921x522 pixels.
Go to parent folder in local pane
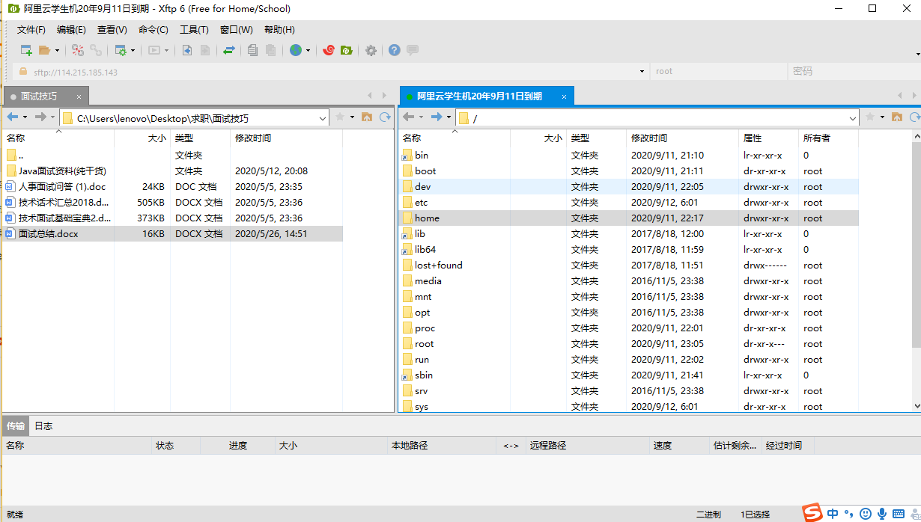tap(367, 117)
